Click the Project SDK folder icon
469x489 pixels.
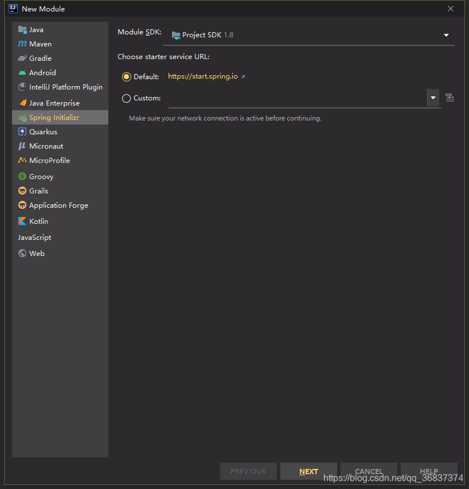pyautogui.click(x=176, y=35)
